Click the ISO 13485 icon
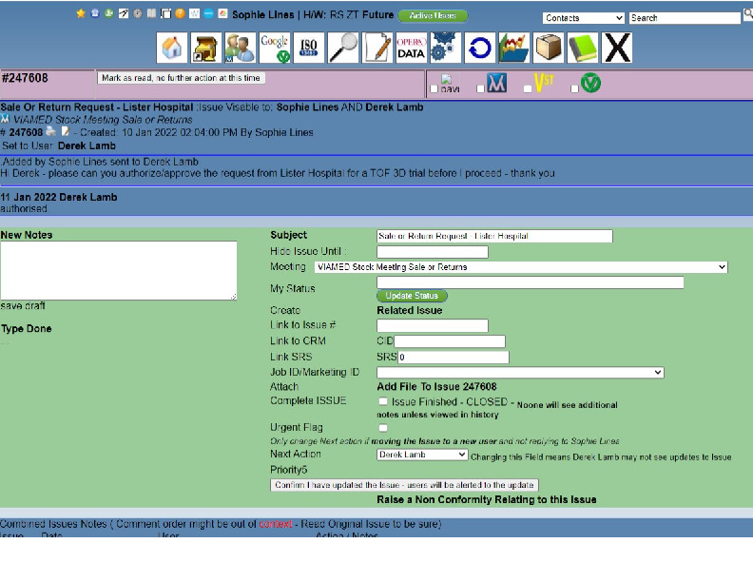 [x=309, y=48]
